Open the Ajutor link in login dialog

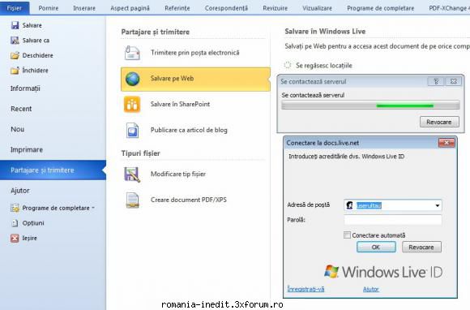click(371, 289)
